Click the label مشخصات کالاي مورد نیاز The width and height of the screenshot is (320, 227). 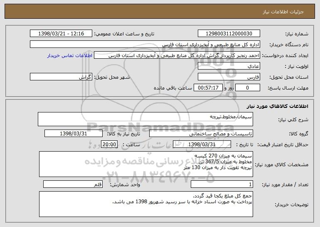point(283,165)
